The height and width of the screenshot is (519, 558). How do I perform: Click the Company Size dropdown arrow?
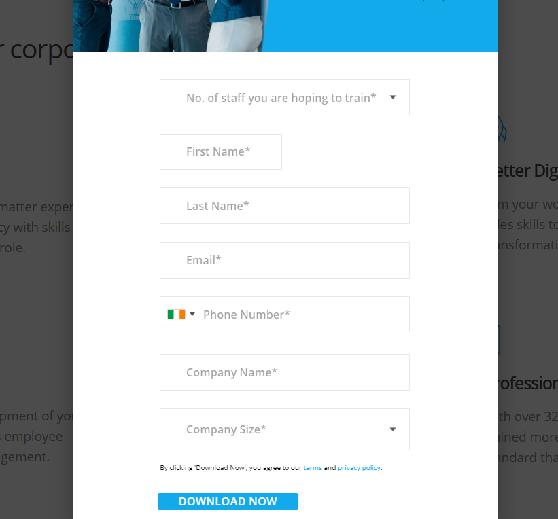coord(393,429)
